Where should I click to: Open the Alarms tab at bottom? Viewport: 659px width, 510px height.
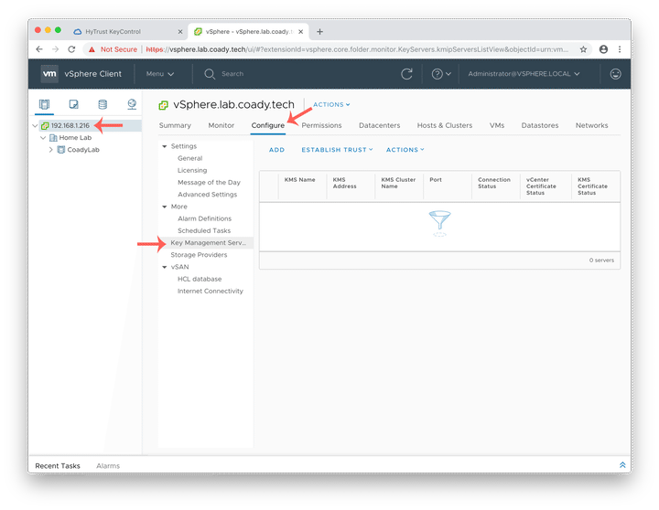tap(108, 466)
